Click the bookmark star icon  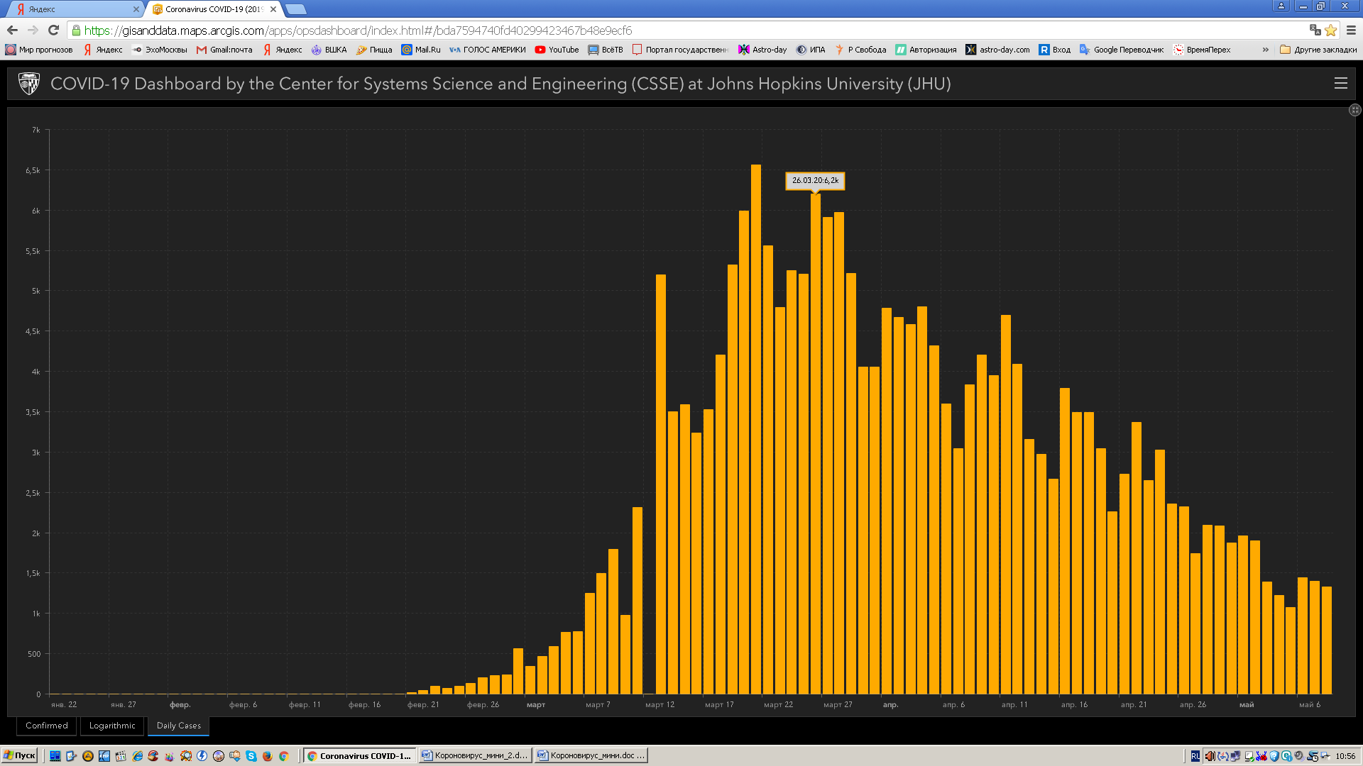click(x=1331, y=30)
